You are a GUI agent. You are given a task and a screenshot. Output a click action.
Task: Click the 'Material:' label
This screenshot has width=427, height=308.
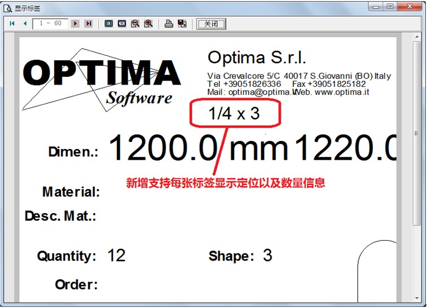(71, 192)
